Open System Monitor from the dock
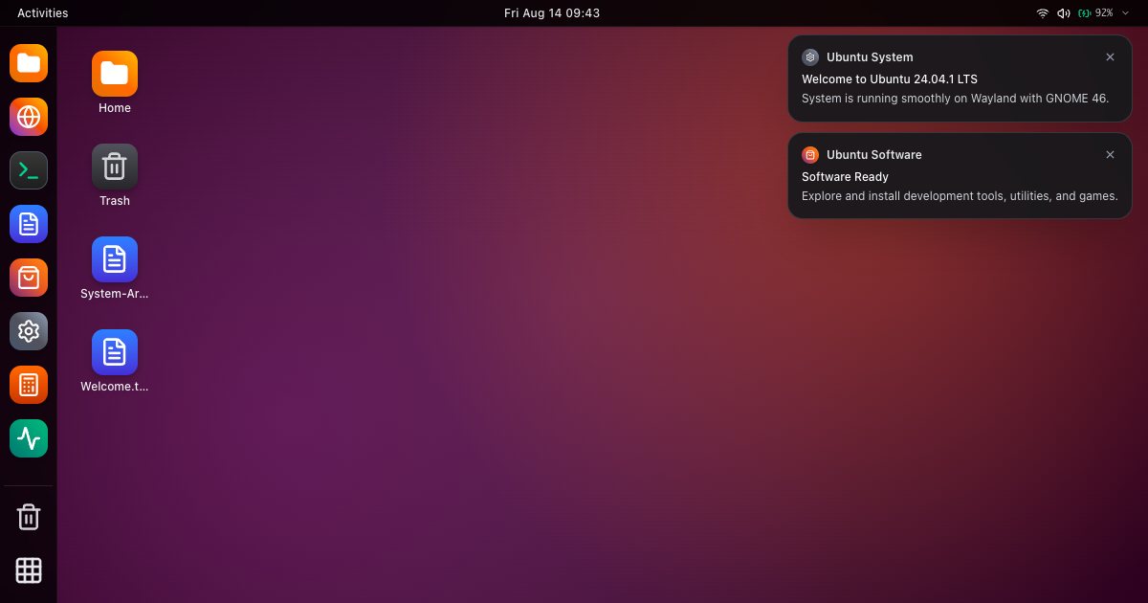 (29, 438)
